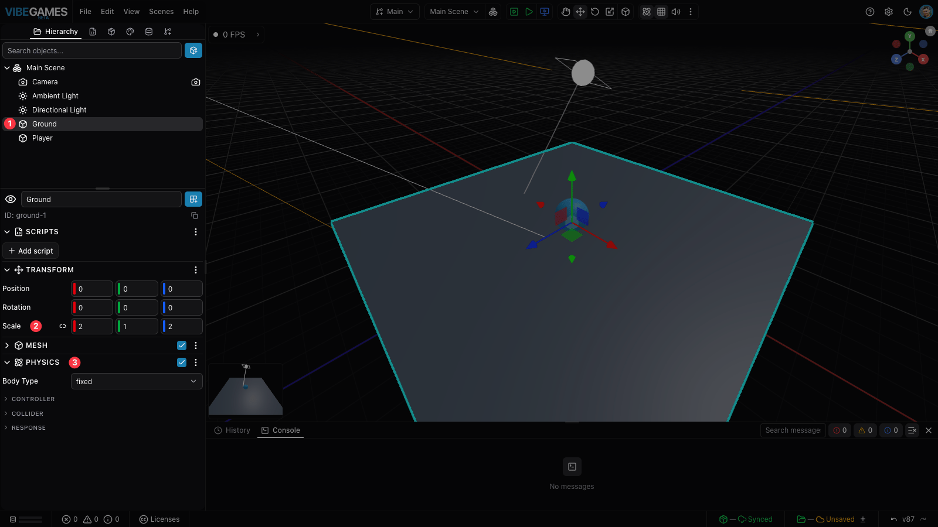
Task: Select the hand pan tool
Action: [566, 12]
